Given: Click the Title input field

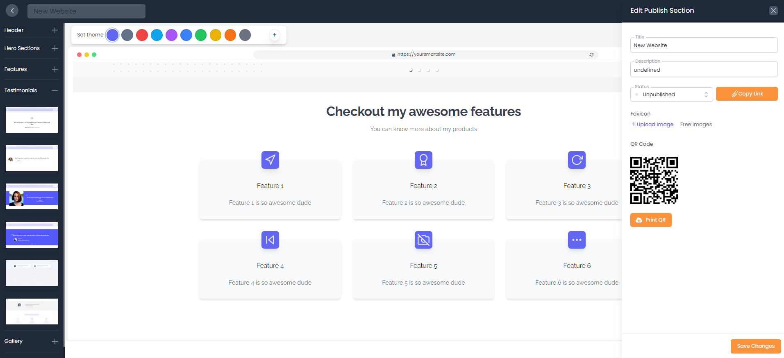Looking at the screenshot, I should pyautogui.click(x=703, y=45).
